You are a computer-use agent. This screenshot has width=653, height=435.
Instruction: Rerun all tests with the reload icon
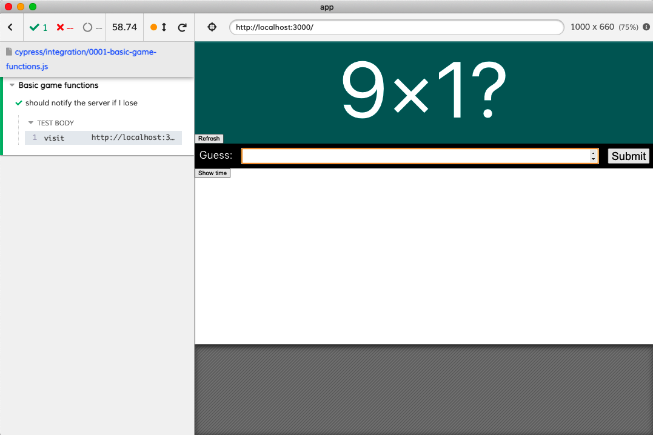[182, 27]
